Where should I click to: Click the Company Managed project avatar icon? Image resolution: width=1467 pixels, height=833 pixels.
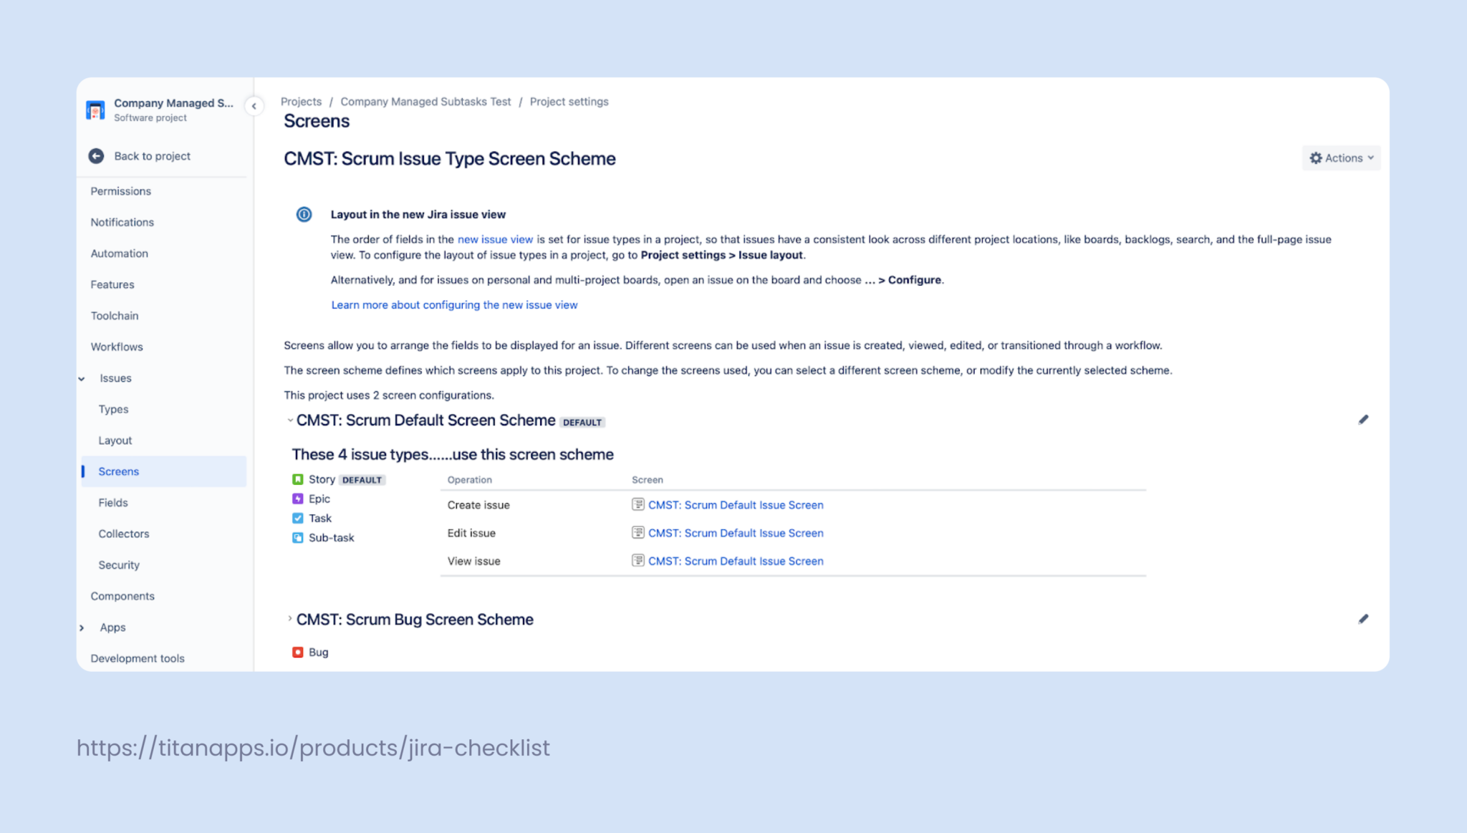[95, 109]
